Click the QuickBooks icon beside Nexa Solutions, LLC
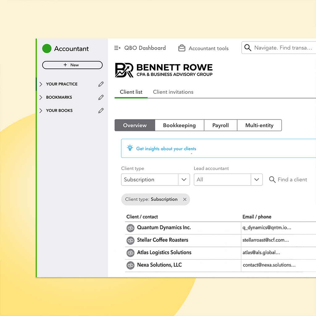This screenshot has width=316, height=316. click(131, 265)
